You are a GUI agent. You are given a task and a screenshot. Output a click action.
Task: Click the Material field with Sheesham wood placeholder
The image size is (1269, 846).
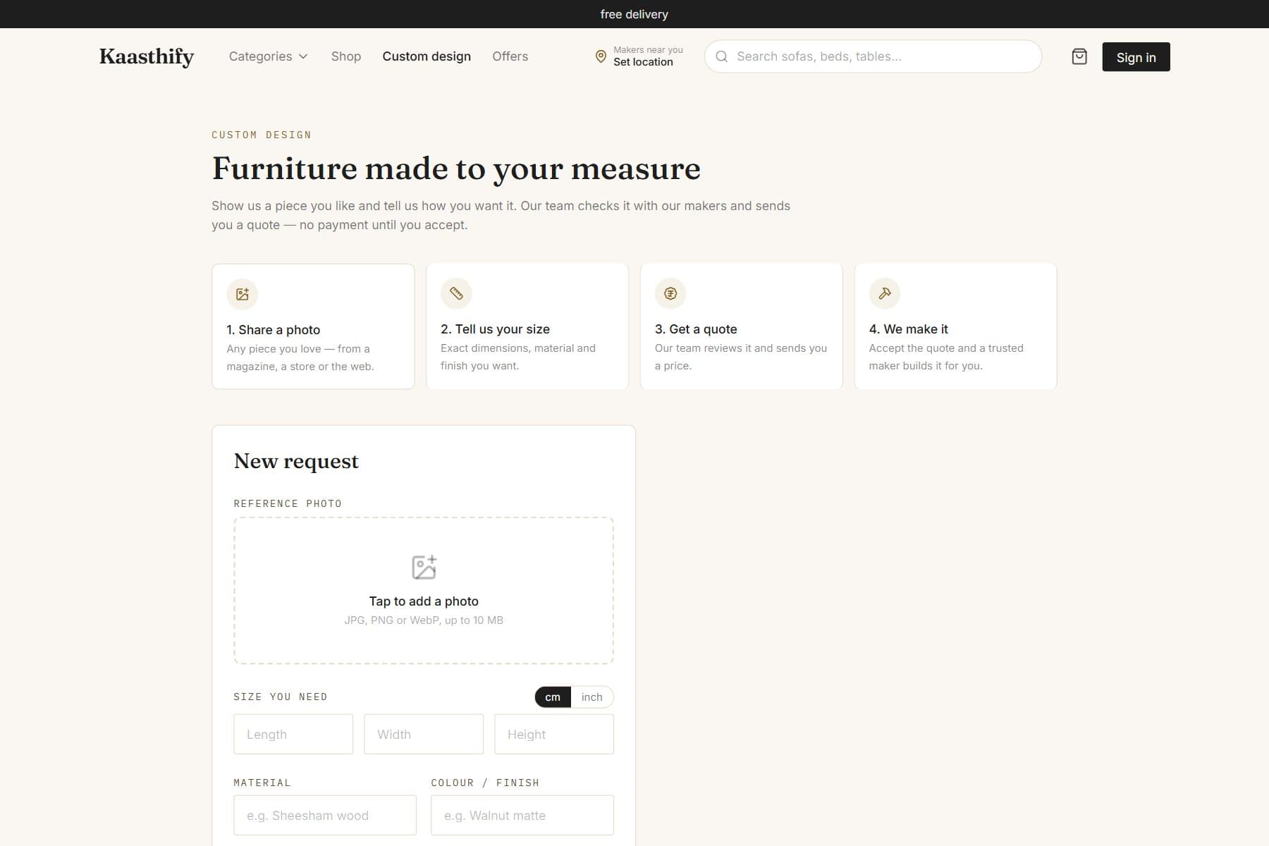pos(325,815)
